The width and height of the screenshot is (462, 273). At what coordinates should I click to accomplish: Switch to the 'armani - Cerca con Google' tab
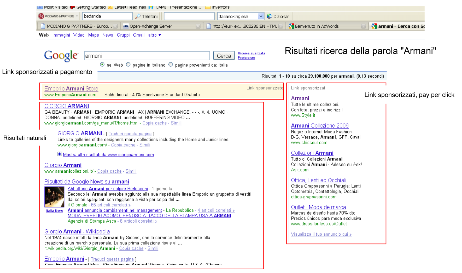(397, 26)
